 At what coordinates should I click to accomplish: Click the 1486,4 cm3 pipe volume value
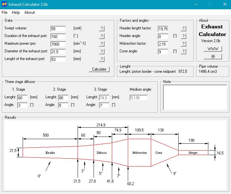pos(208,71)
